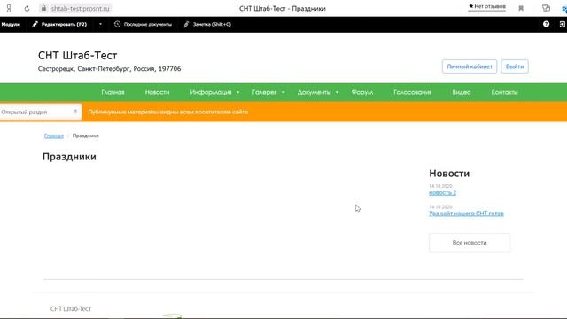This screenshot has height=319, width=567.
Task: Open 'Ура сайт нашего СНТ готов' news link
Action: (466, 214)
